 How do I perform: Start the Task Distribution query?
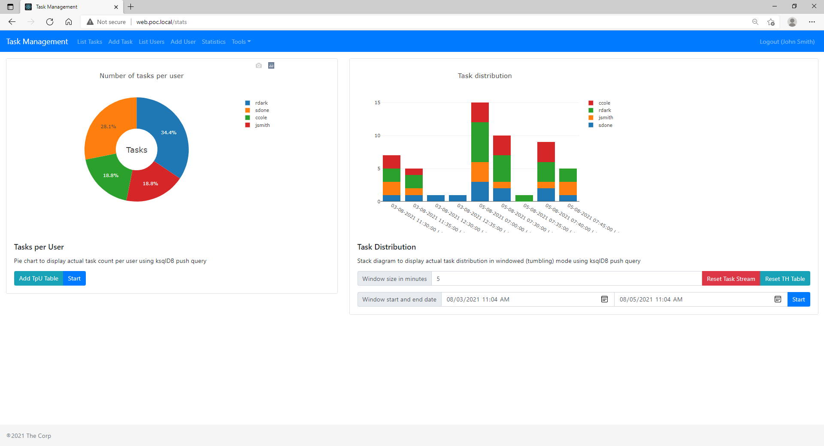click(x=799, y=299)
